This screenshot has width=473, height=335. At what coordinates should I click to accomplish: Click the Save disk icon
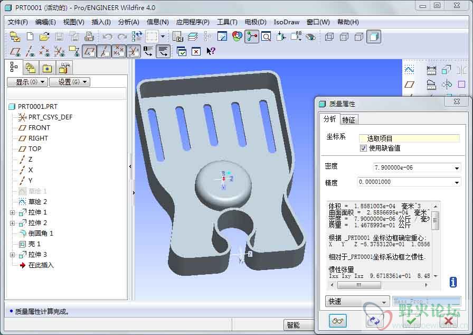60,37
